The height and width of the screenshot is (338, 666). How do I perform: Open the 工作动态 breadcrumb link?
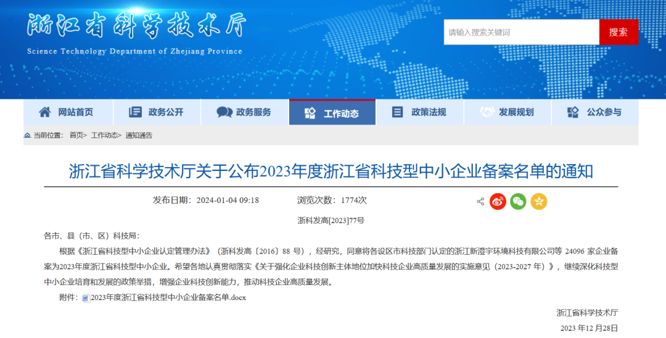click(104, 135)
